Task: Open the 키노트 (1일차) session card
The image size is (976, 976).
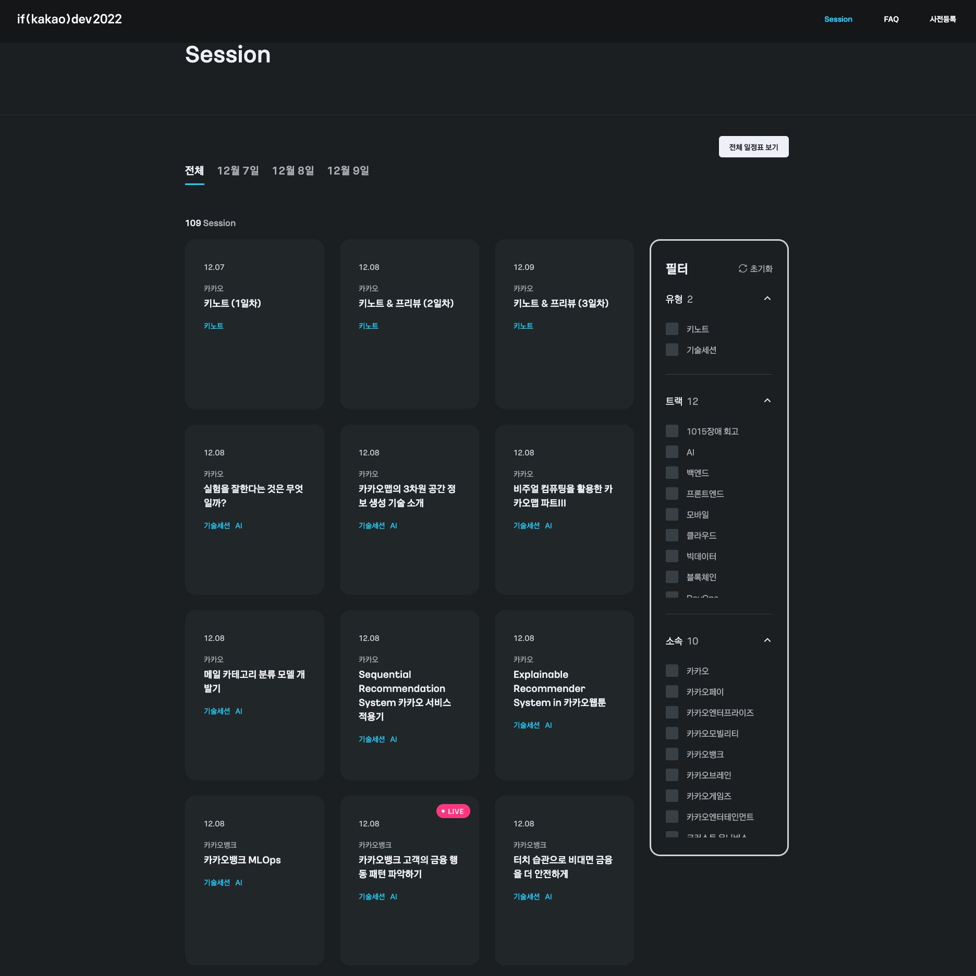Action: click(254, 324)
